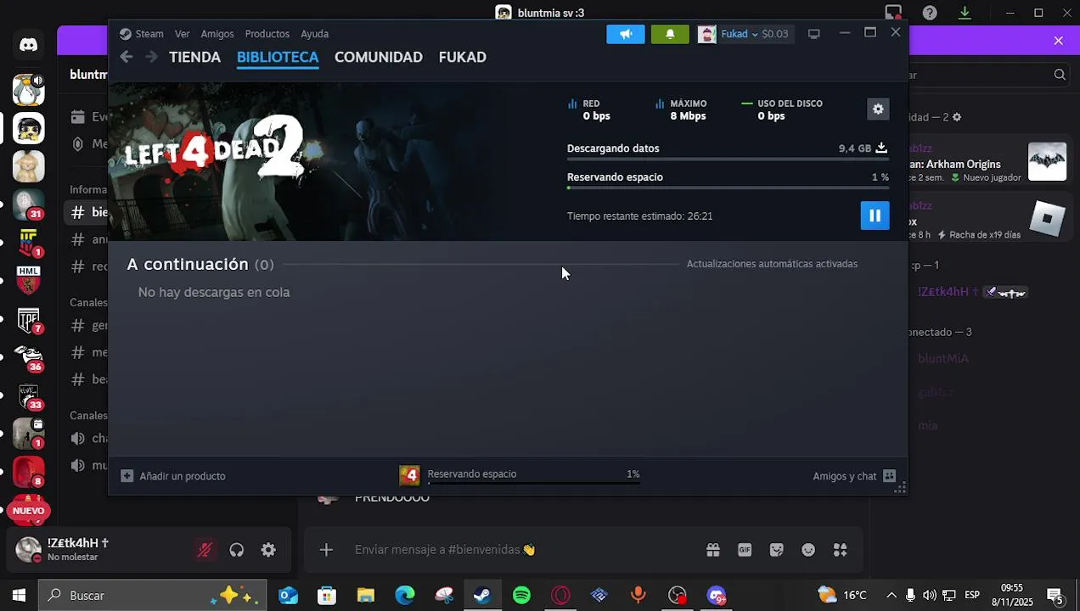Switch to the BIBLIOTECA tab
This screenshot has height=611, width=1080.
pos(278,57)
